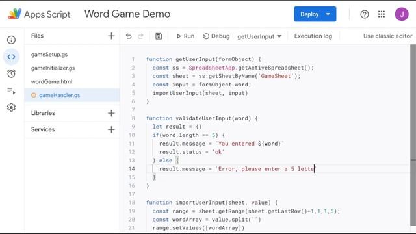Click the Services section label
Screen dimensions: 416x234
43,129
